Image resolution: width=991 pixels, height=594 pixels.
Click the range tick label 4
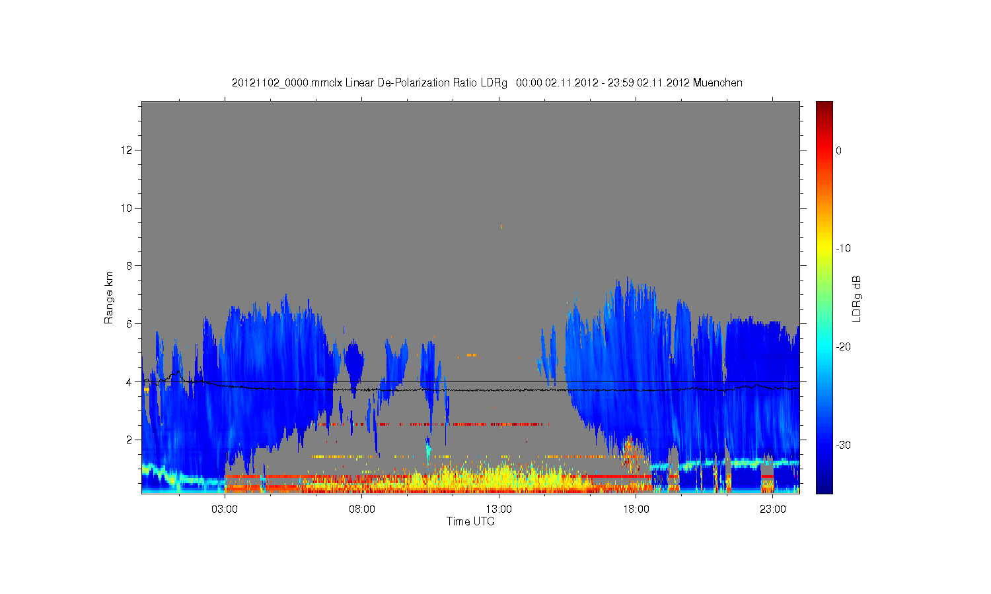coord(130,381)
